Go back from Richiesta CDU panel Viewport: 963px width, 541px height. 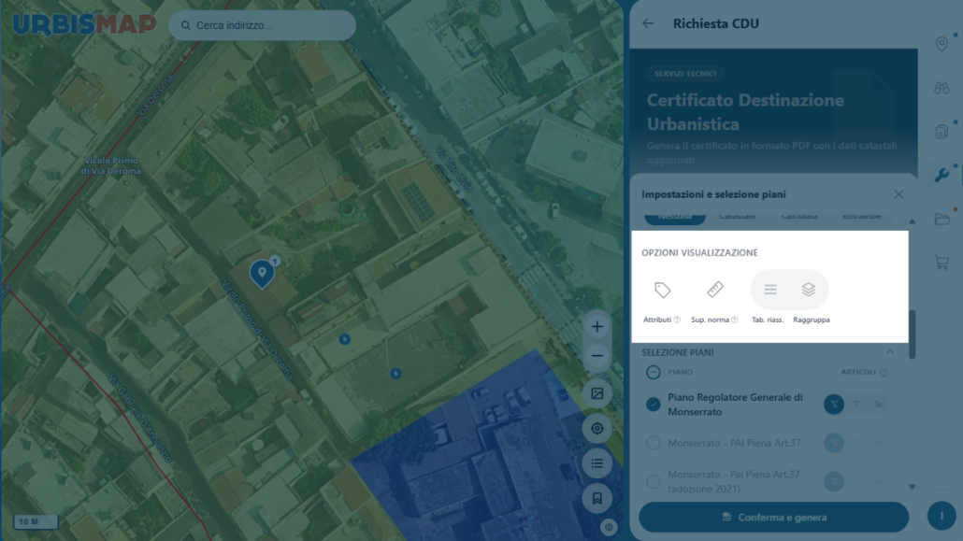pos(649,23)
